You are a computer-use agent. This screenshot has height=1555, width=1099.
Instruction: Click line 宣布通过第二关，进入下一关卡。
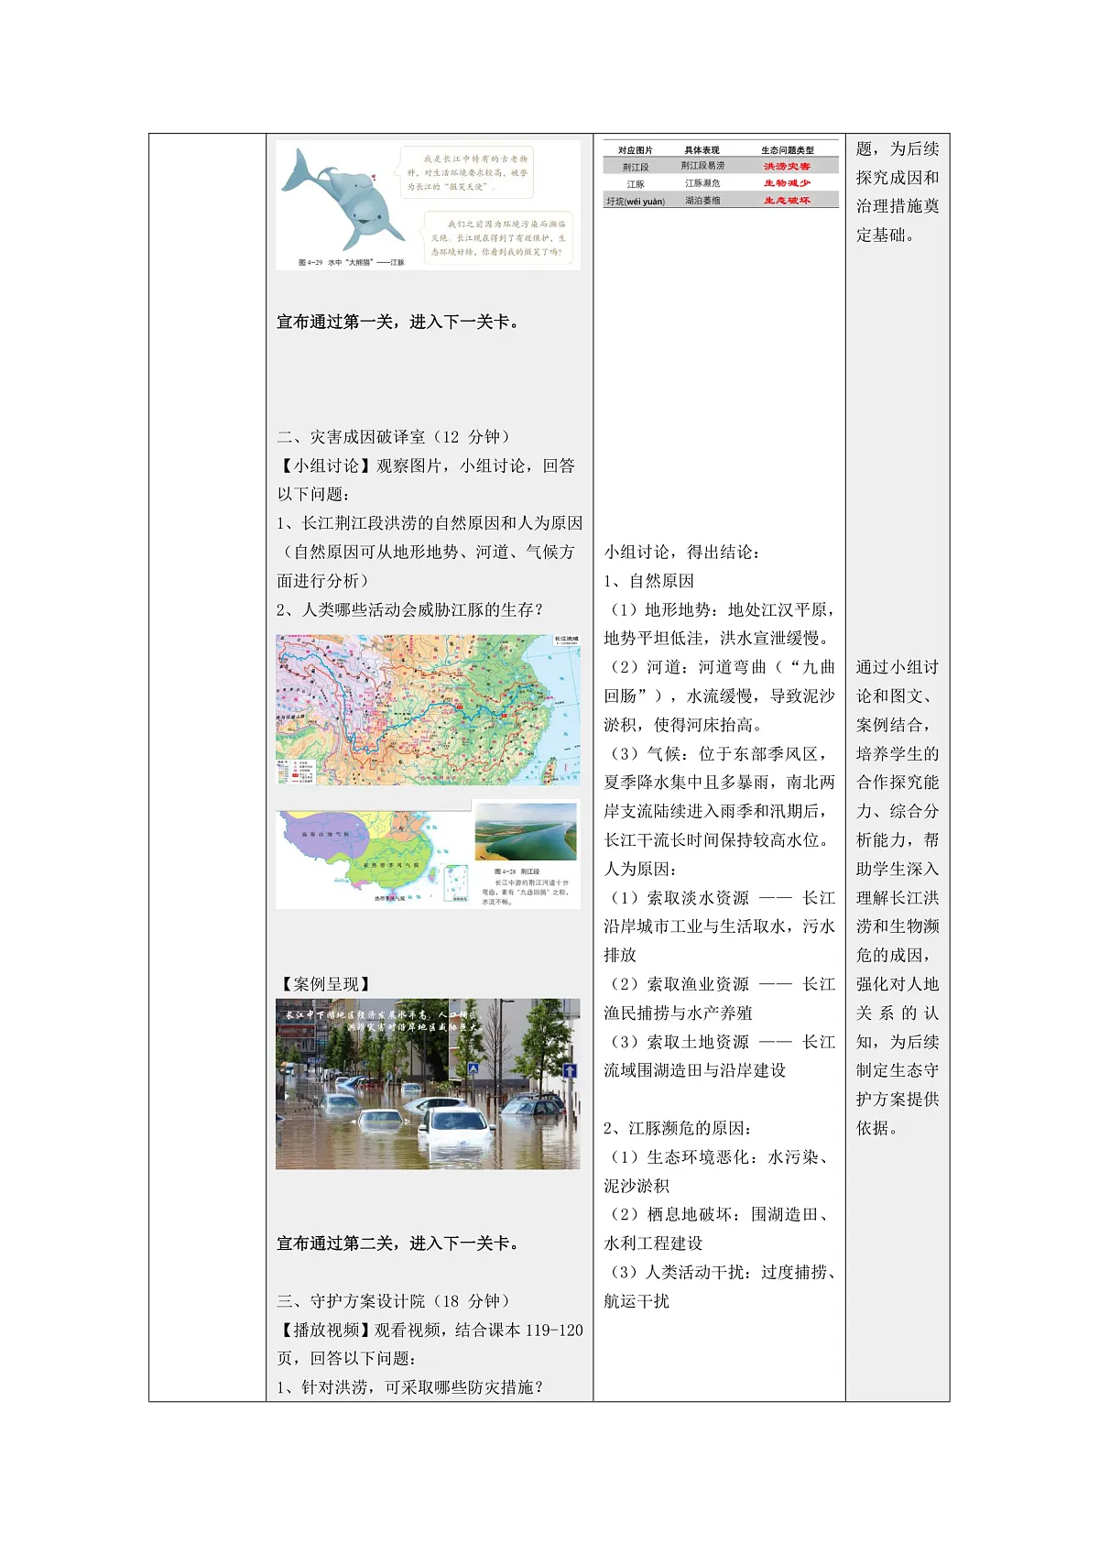pos(401,1243)
